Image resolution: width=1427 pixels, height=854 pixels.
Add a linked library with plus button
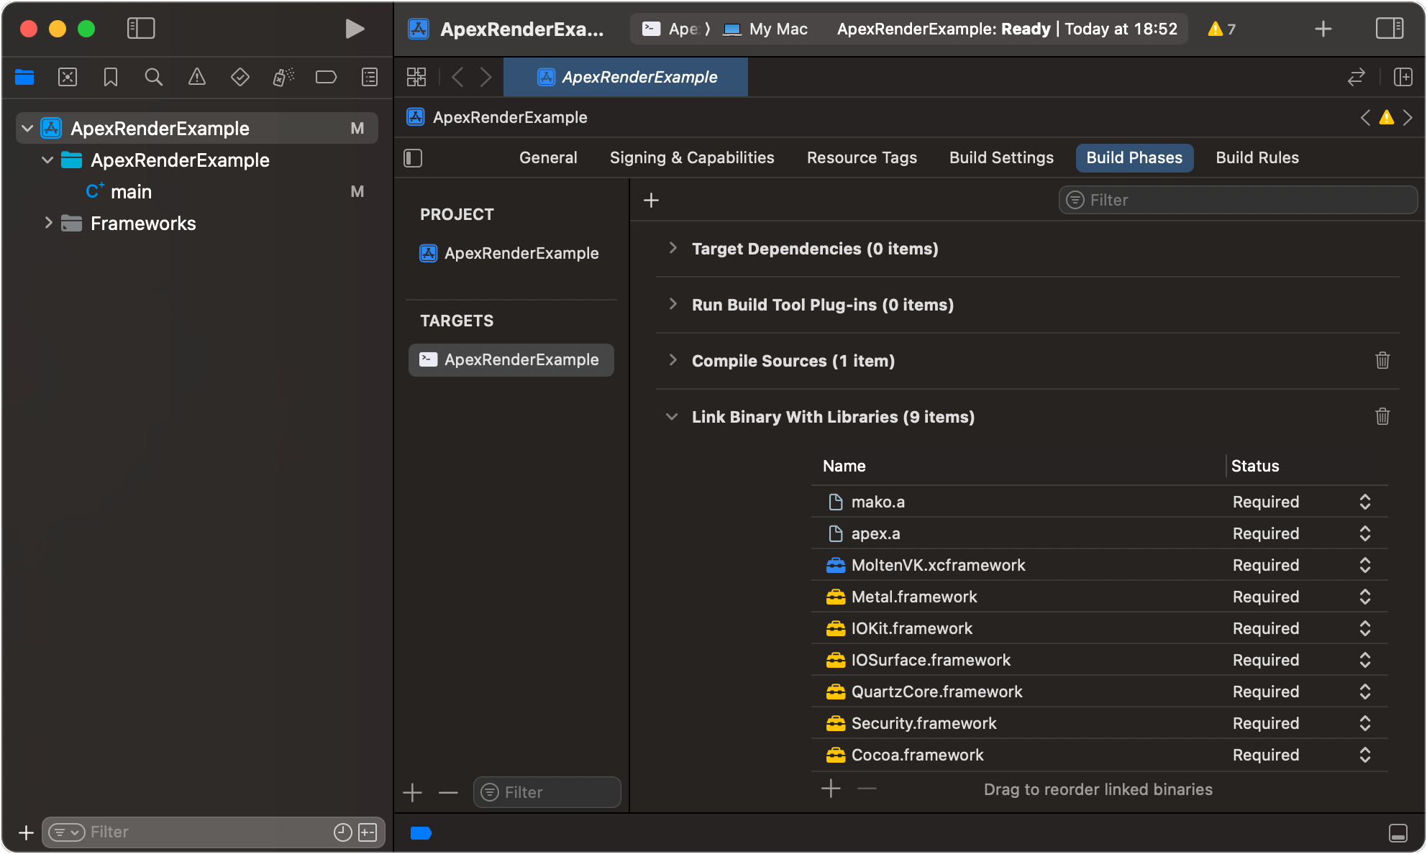click(831, 789)
